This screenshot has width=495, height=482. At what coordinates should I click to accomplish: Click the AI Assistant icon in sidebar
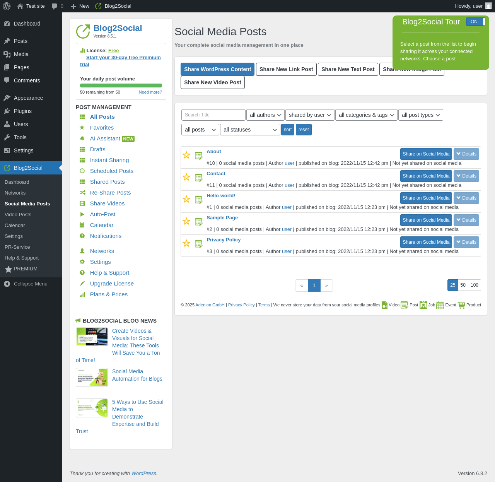click(82, 138)
